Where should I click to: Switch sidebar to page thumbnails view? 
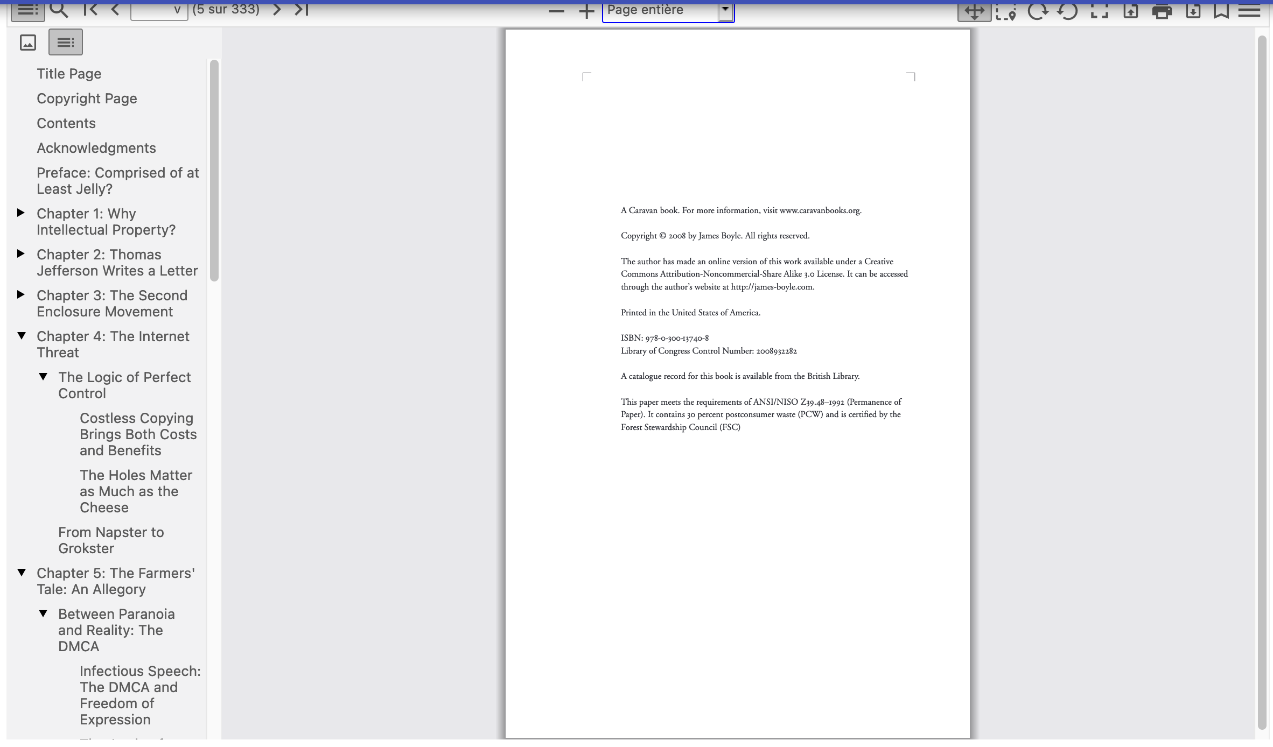point(27,42)
